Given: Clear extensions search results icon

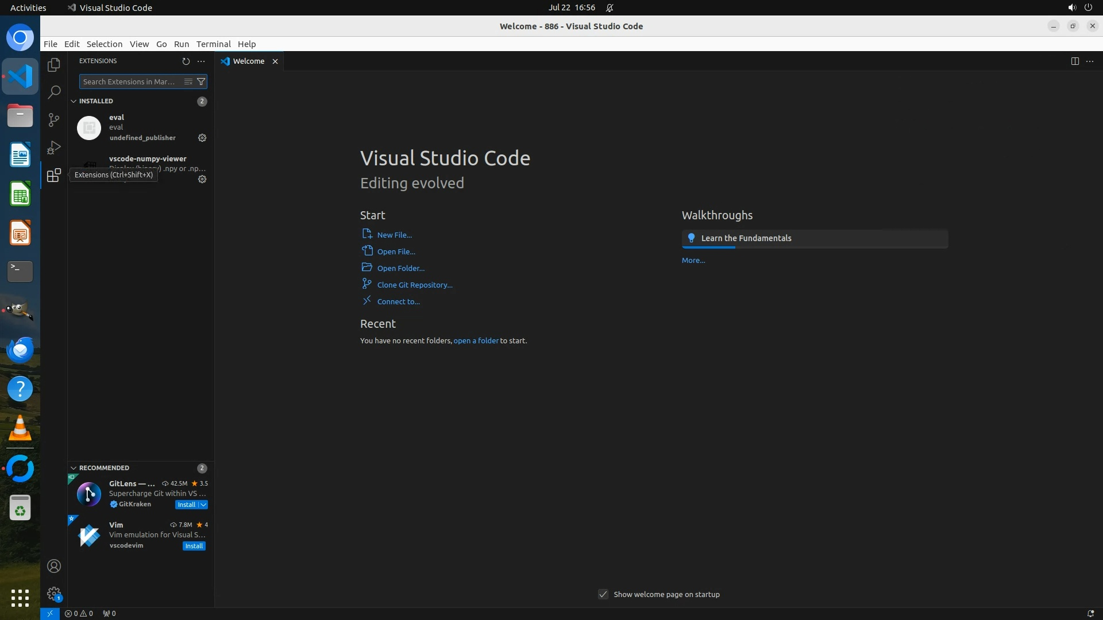Looking at the screenshot, I should tap(188, 82).
